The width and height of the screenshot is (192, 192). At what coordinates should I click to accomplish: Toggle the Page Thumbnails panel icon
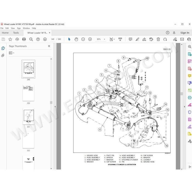[3, 48]
